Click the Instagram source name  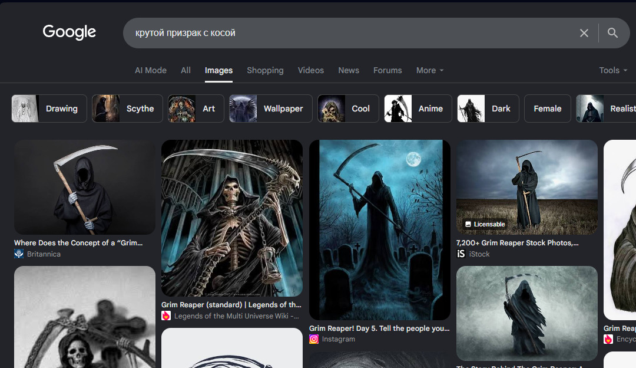click(x=338, y=339)
